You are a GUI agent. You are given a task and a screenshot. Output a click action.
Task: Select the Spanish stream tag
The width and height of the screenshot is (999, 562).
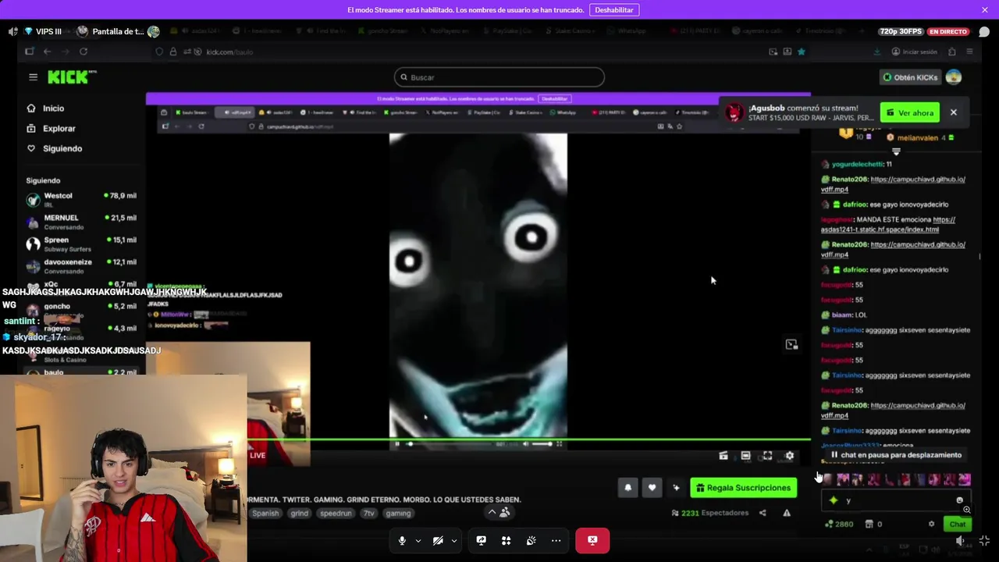pos(265,514)
